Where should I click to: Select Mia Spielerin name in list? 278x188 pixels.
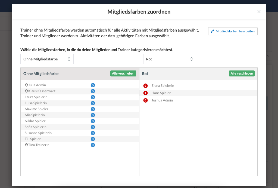coord(35,115)
